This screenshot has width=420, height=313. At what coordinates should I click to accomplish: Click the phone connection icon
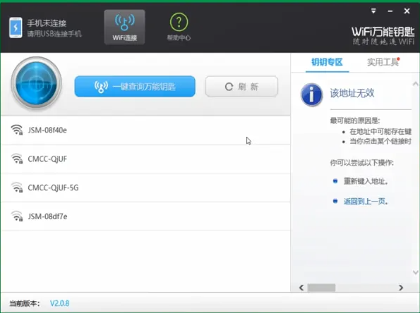(16, 27)
